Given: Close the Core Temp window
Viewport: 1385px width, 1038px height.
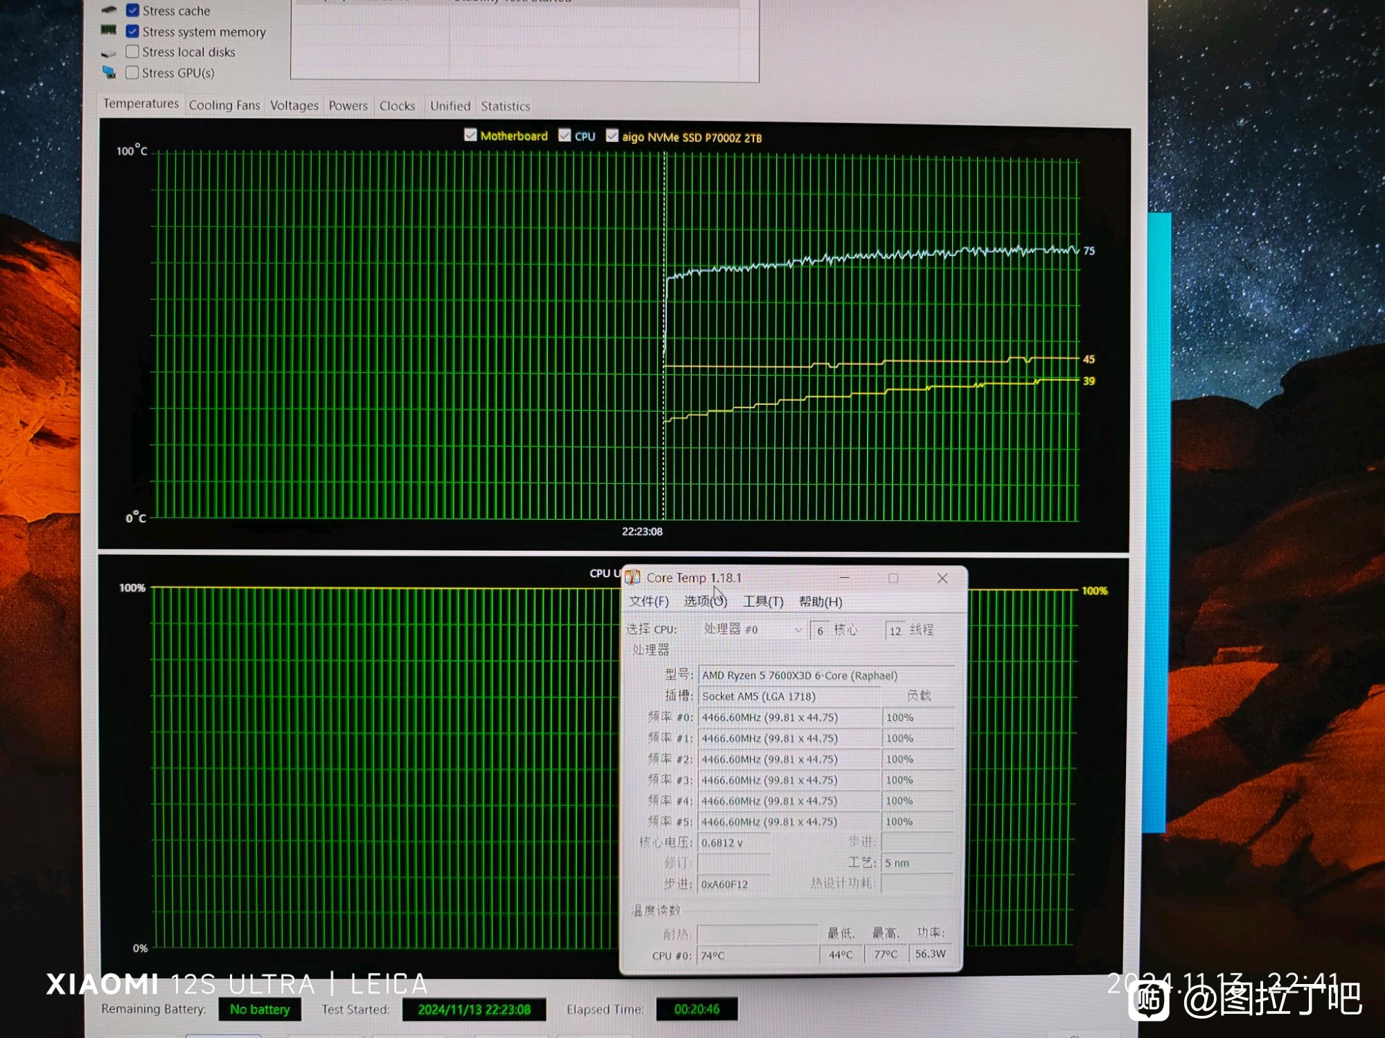Looking at the screenshot, I should click(x=942, y=578).
